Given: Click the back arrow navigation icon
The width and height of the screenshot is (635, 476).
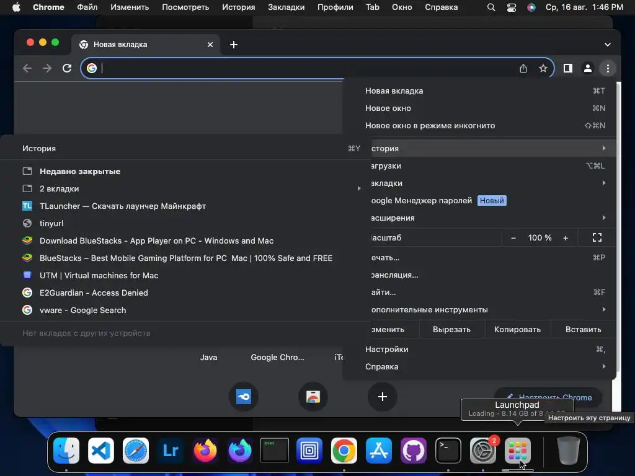Looking at the screenshot, I should (27, 68).
